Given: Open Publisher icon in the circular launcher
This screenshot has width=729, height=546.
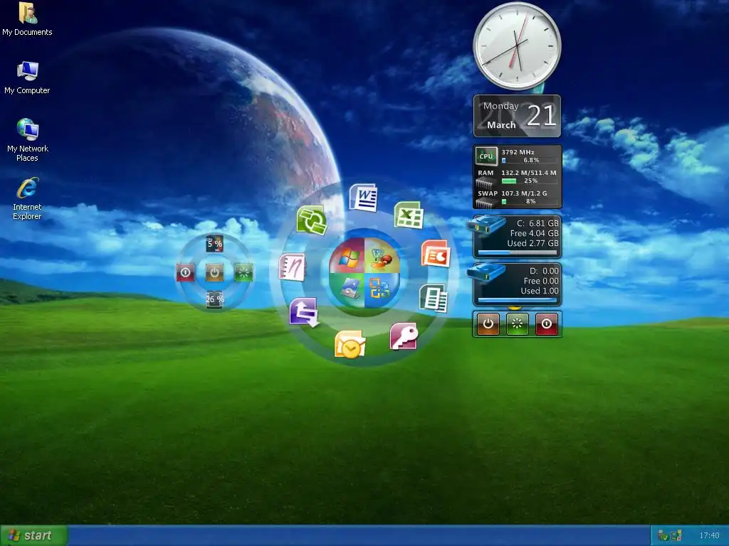Looking at the screenshot, I should click(434, 298).
